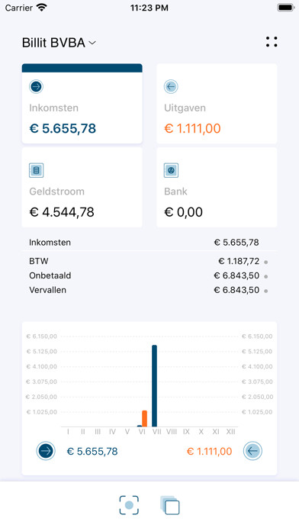
Task: Tap the expenses arrow button below chart
Action: [252, 451]
